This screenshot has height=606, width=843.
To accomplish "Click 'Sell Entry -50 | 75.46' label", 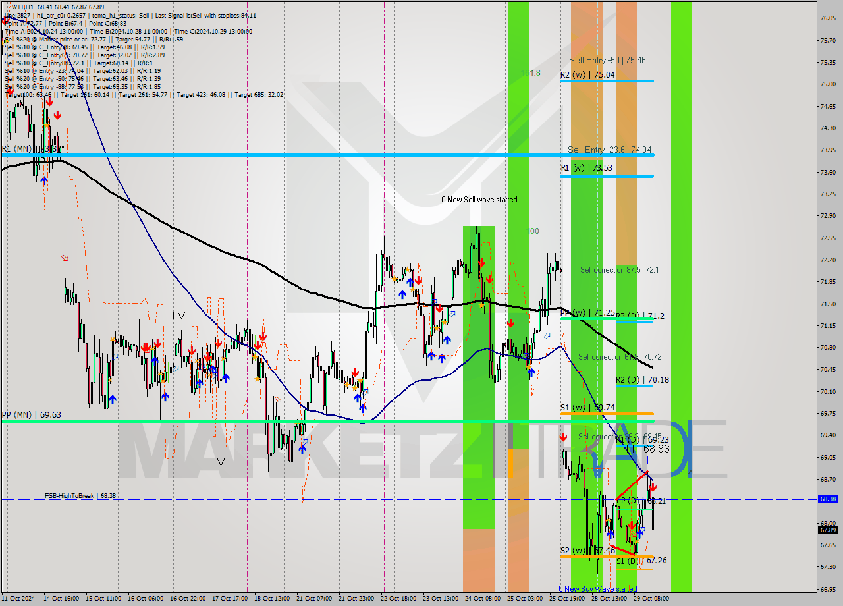I will [x=607, y=60].
